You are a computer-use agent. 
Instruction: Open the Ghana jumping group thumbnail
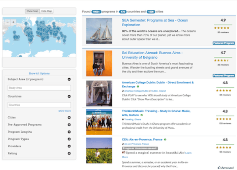99,122
